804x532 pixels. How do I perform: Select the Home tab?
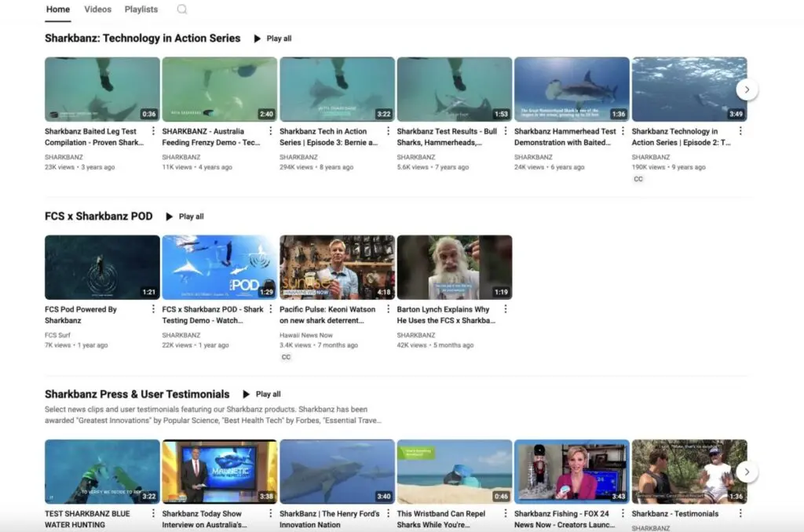pyautogui.click(x=58, y=9)
